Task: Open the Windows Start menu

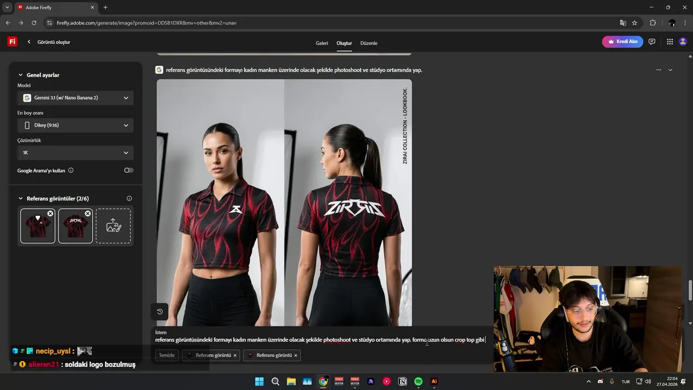Action: [259, 381]
